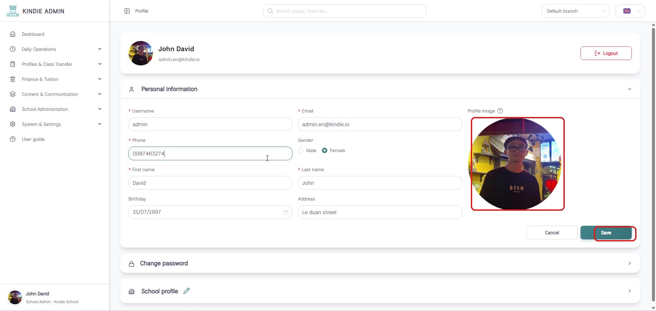The image size is (656, 311).
Task: Click the Kindie Admin owl logo
Action: tap(13, 11)
